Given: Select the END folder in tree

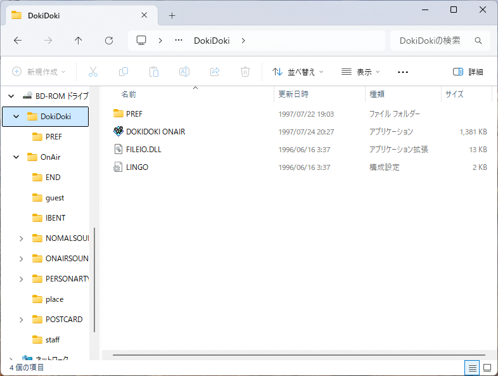Looking at the screenshot, I should tap(53, 178).
